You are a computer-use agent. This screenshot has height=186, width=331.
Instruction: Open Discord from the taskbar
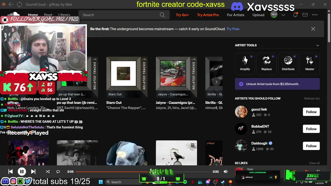208,182
